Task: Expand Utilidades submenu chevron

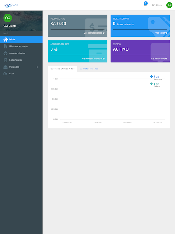Action: (x=37, y=67)
